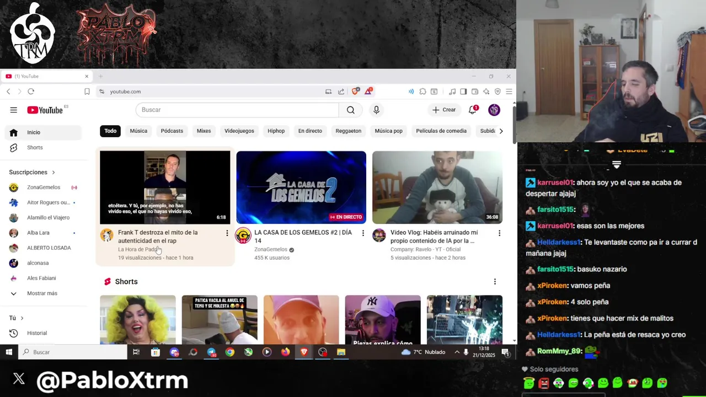Show hidden system tray icons chevron
706x397 pixels.
tap(457, 352)
